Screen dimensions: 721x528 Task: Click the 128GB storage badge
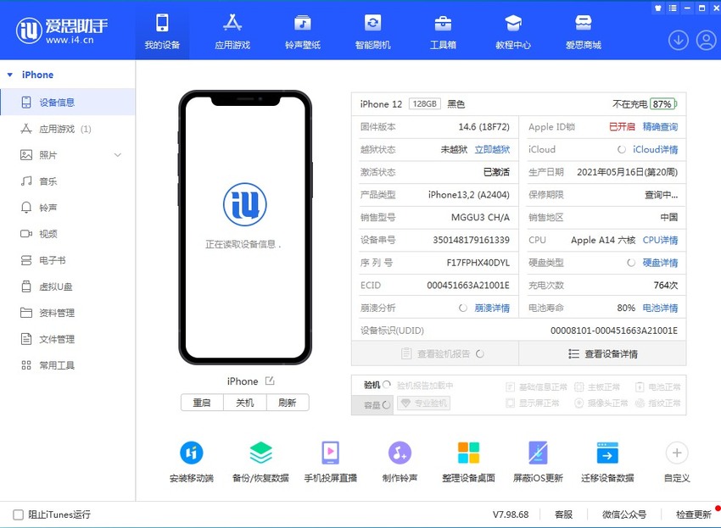[424, 104]
